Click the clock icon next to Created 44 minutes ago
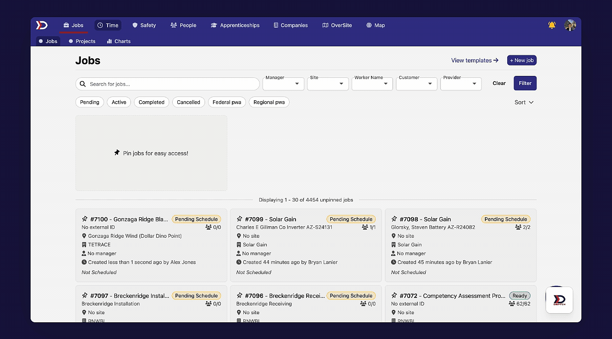The width and height of the screenshot is (612, 339). pos(239,262)
